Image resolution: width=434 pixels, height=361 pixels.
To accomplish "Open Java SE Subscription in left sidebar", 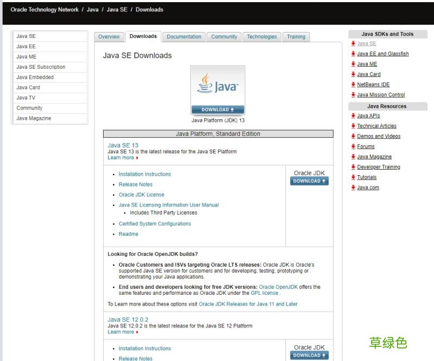I will click(41, 67).
